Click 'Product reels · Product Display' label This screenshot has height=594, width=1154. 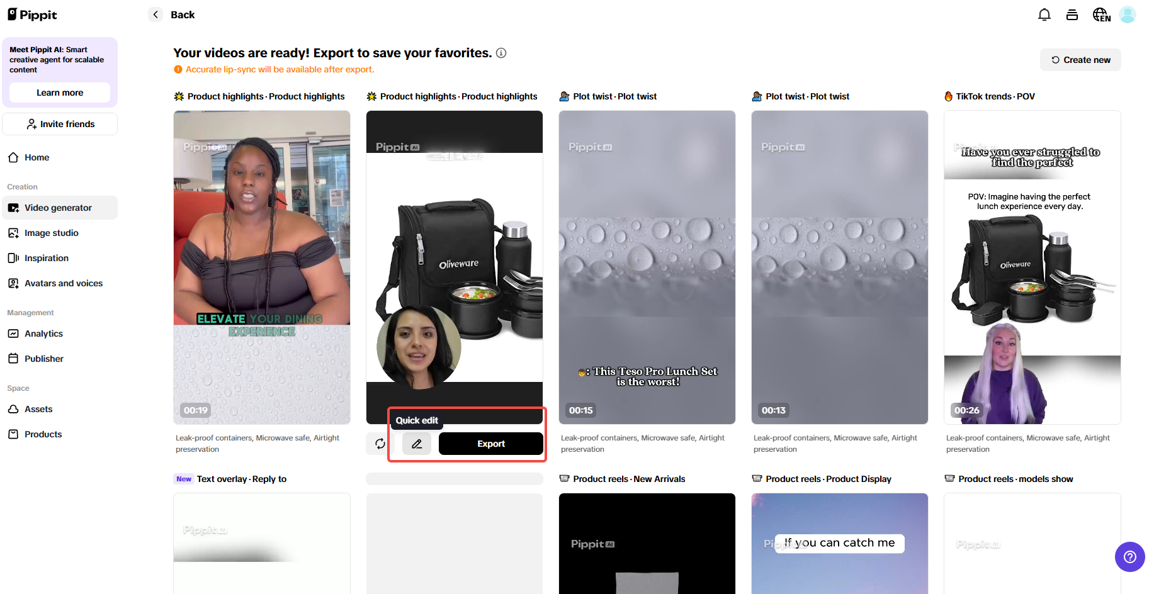click(829, 479)
